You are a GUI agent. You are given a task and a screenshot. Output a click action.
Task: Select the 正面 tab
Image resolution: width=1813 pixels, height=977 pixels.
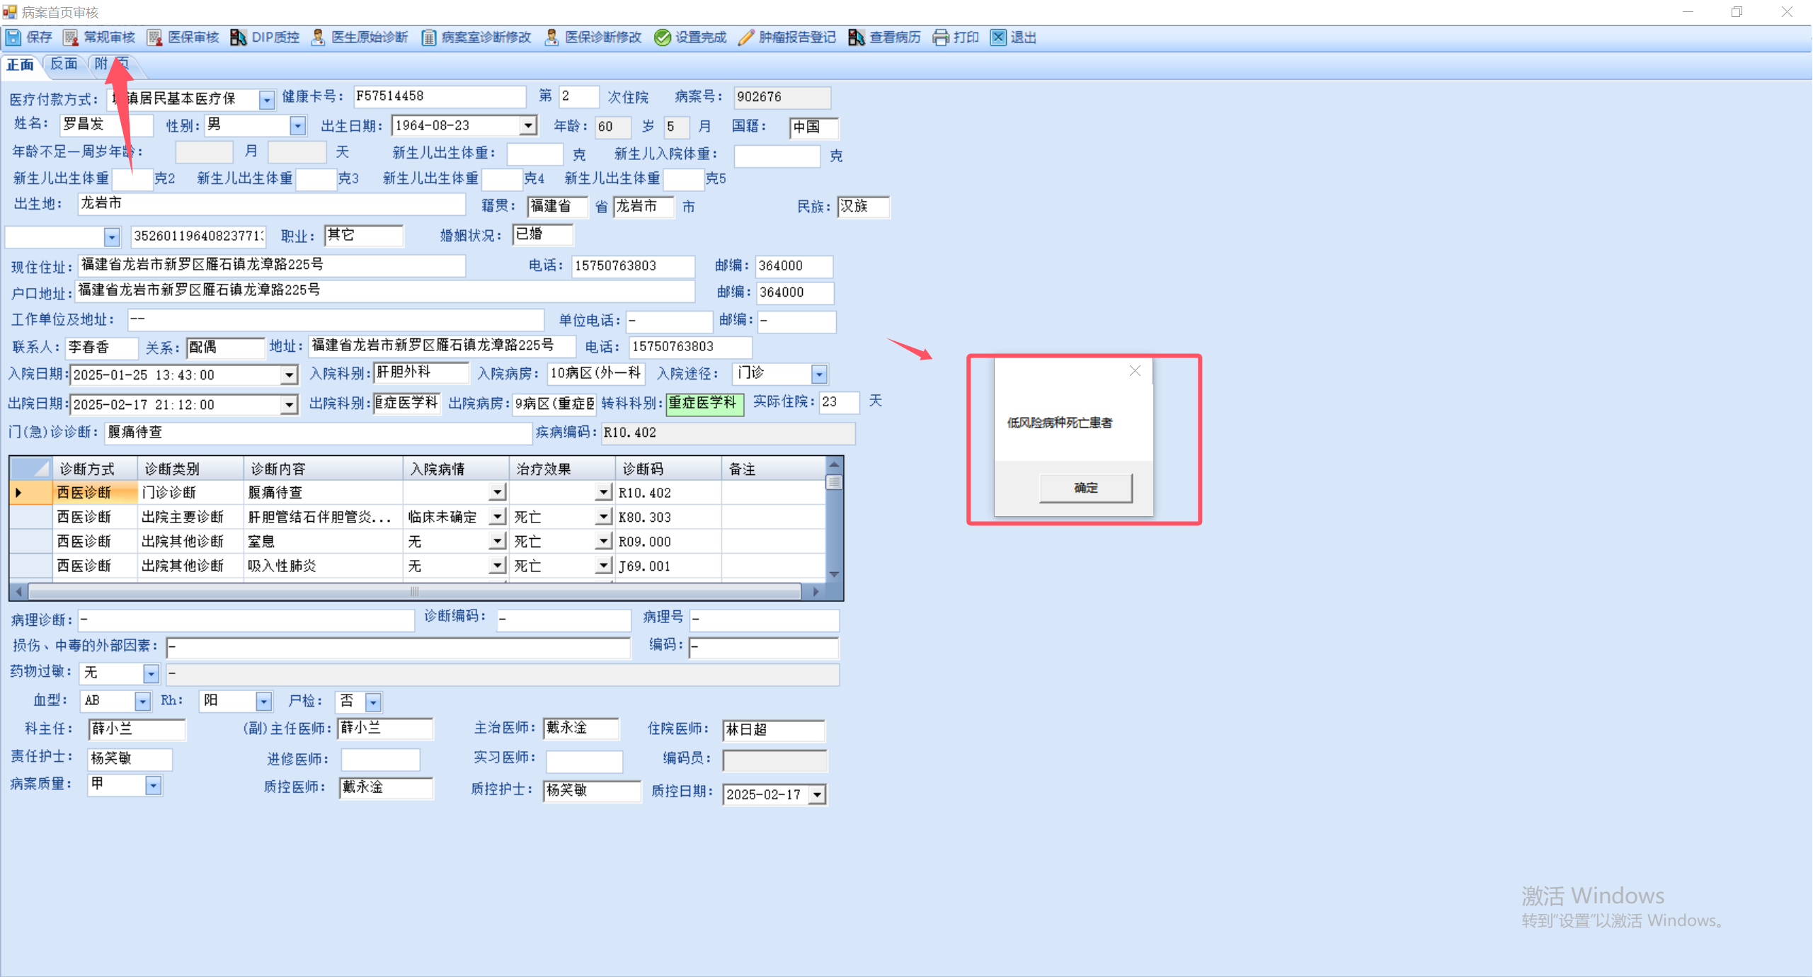click(x=21, y=64)
